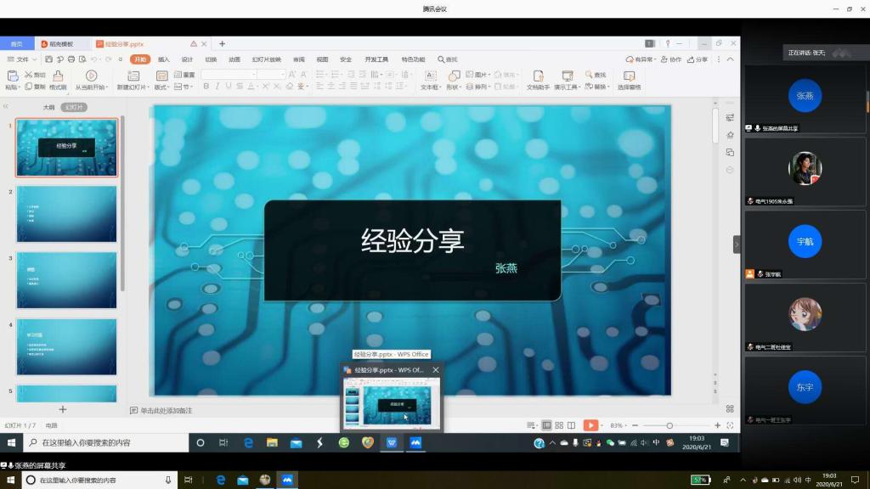
Task: Open the 文件 menu dropdown
Action: click(x=35, y=59)
